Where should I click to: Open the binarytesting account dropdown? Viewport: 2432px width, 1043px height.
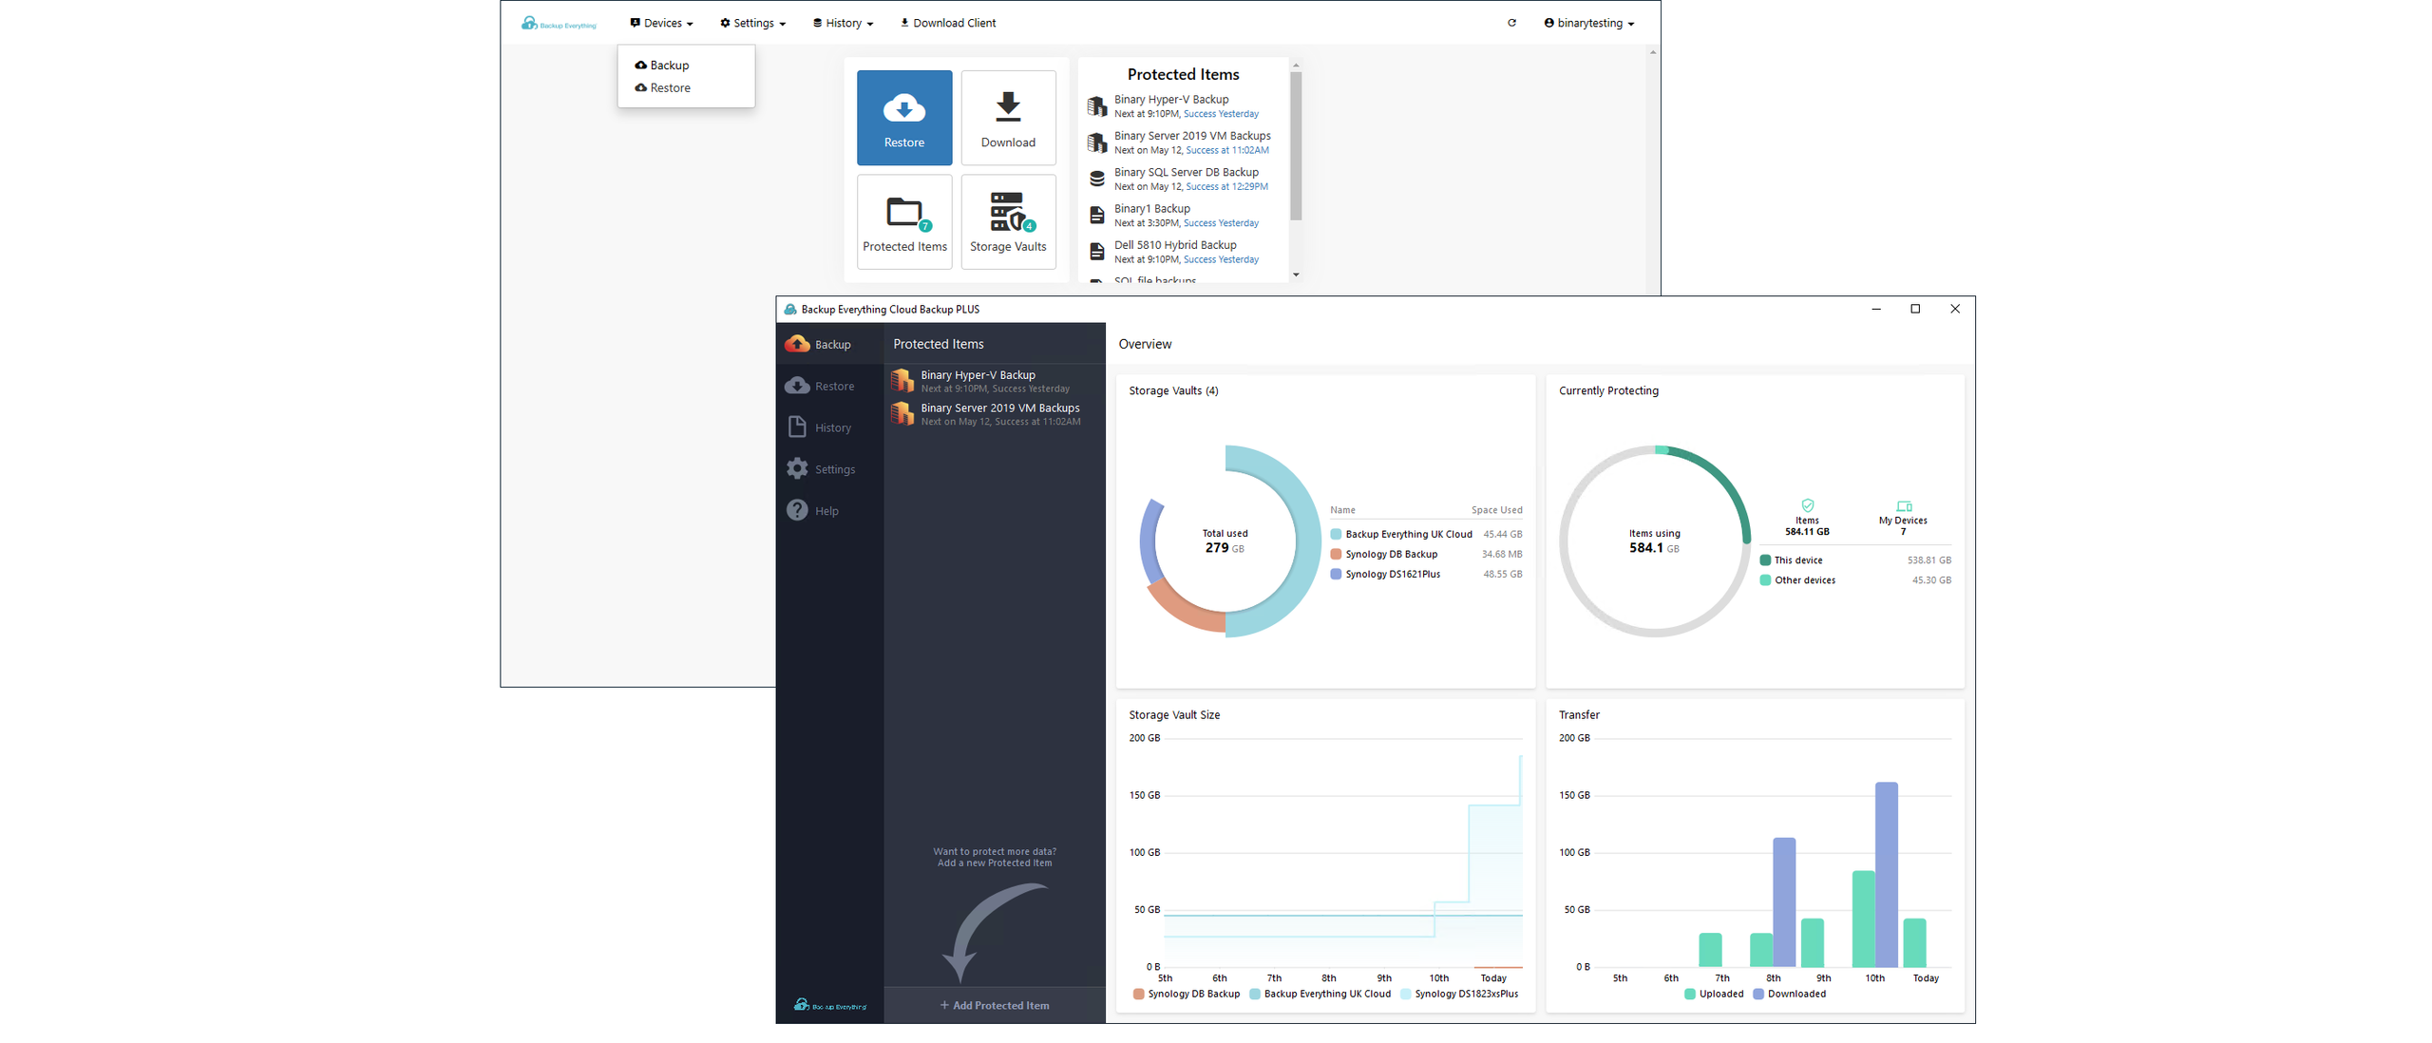click(x=1588, y=23)
